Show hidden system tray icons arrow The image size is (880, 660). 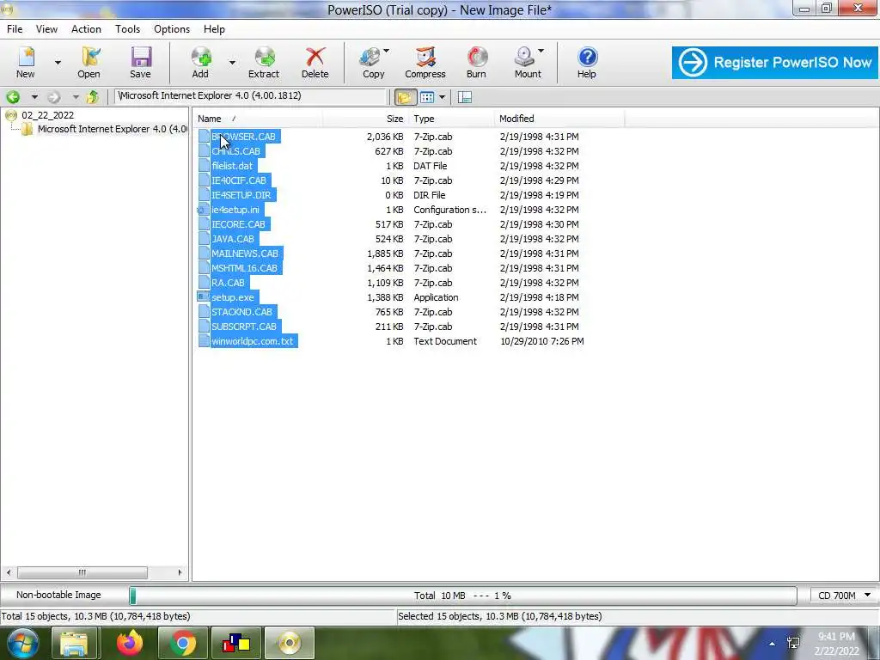click(x=772, y=644)
